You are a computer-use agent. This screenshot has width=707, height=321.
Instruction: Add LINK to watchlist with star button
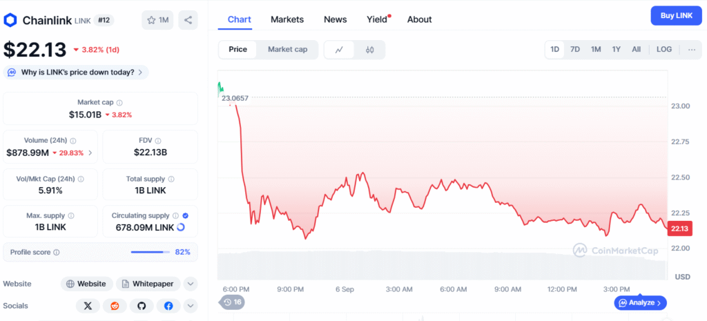coord(157,20)
